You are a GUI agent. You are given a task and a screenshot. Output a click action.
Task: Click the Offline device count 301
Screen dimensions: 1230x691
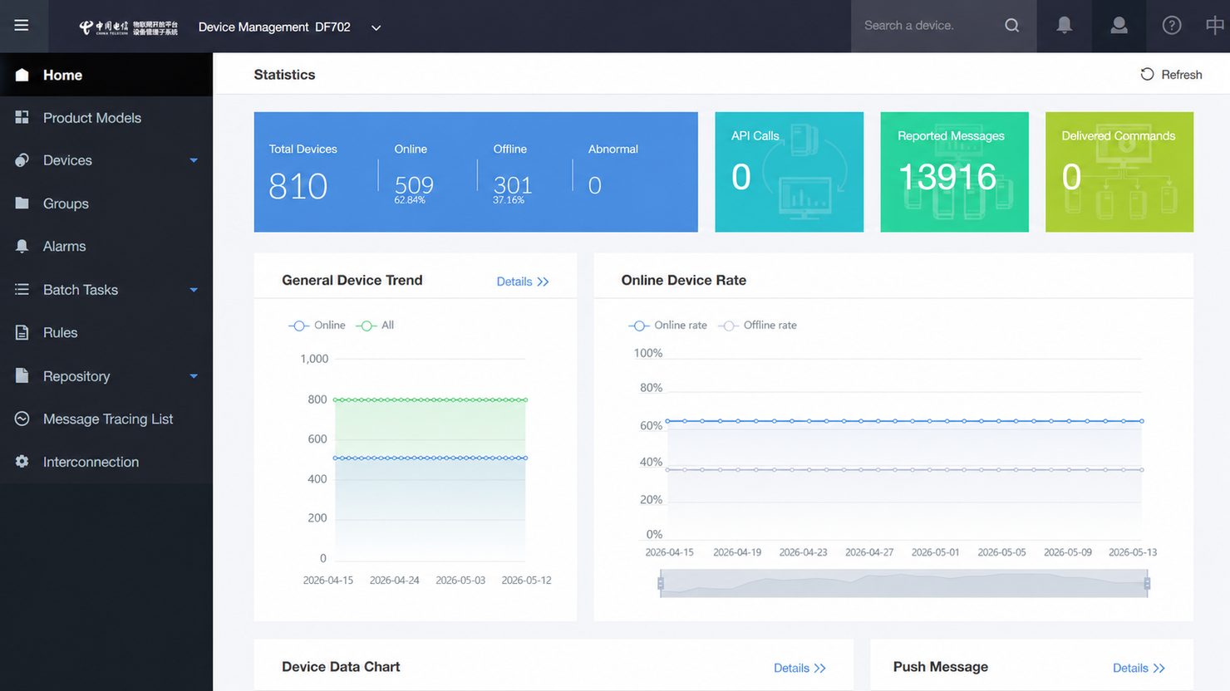(x=512, y=184)
